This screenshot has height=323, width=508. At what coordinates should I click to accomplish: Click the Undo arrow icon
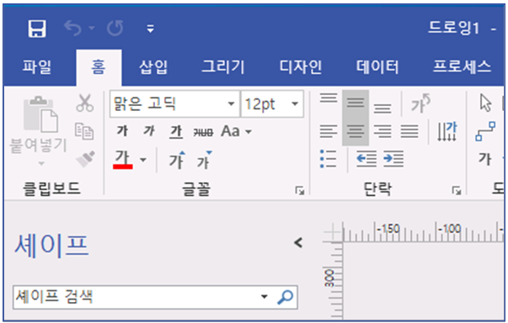72,29
